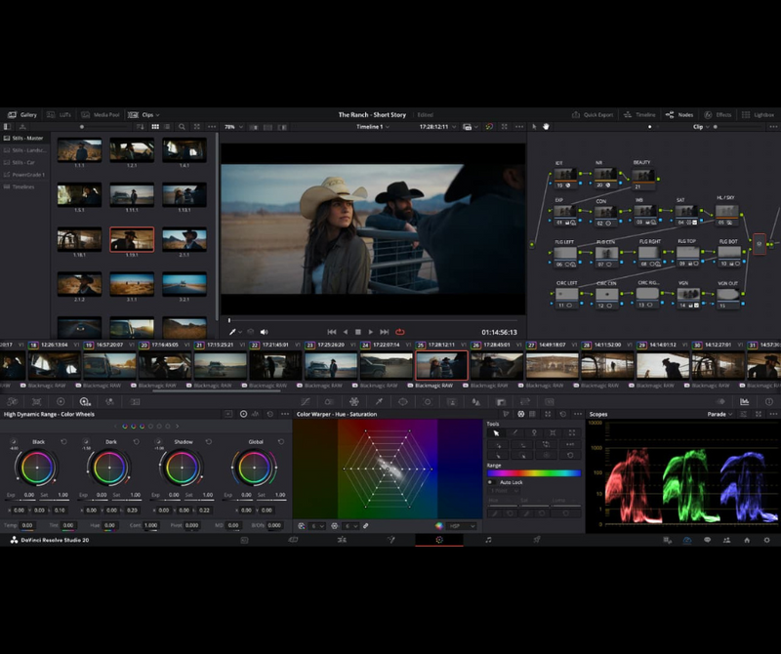Expand the 78% viewer zoom dropdown

click(x=233, y=127)
